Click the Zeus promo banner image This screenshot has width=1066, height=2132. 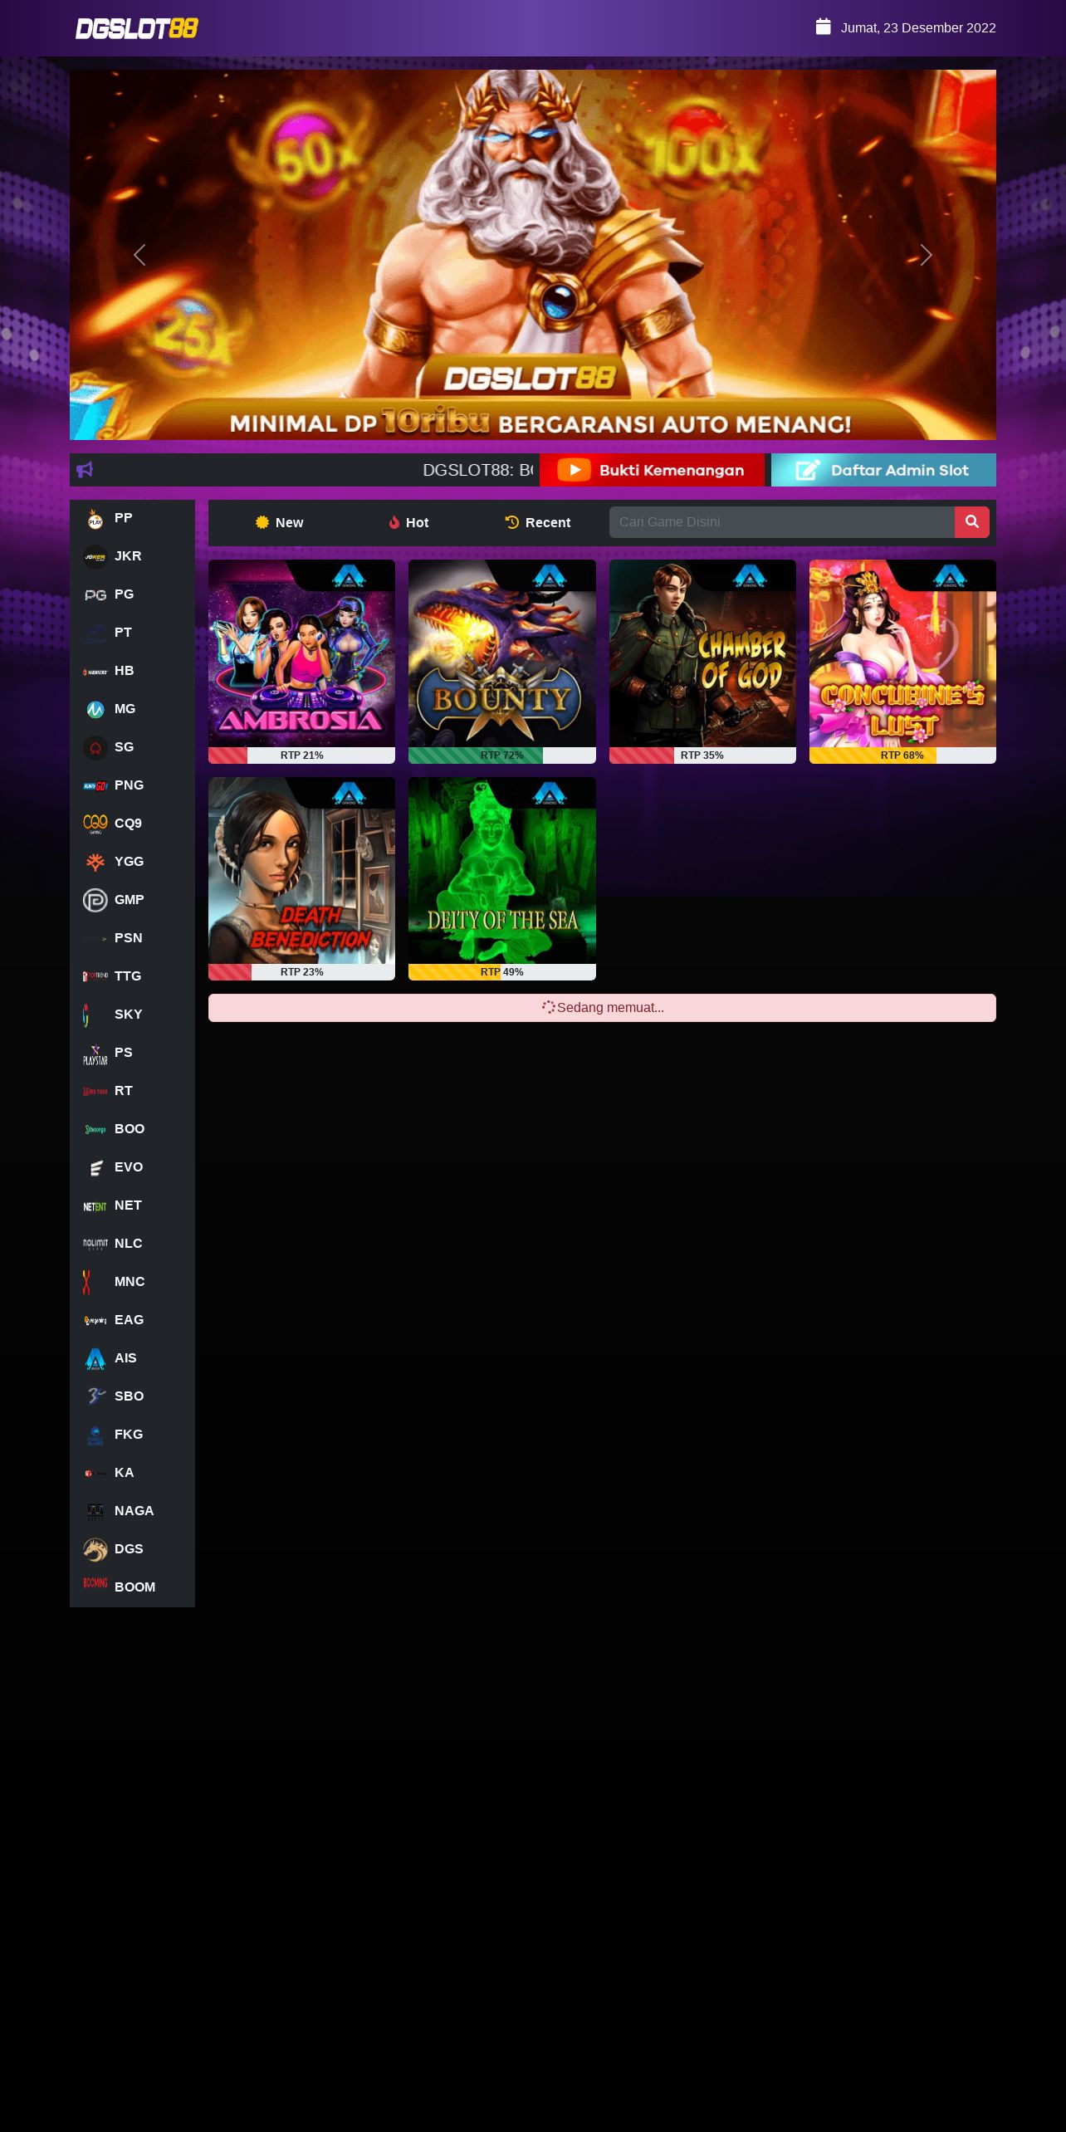click(533, 255)
